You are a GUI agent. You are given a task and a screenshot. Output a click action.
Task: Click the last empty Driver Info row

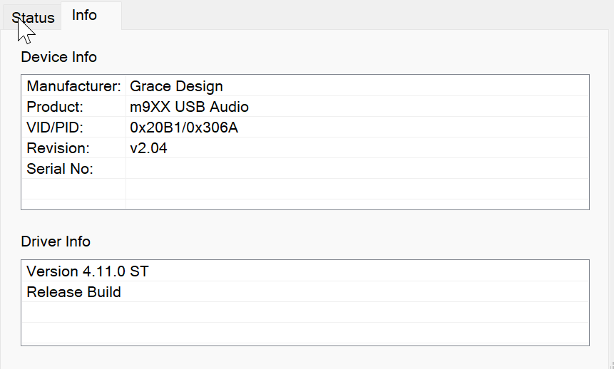tap(305, 333)
